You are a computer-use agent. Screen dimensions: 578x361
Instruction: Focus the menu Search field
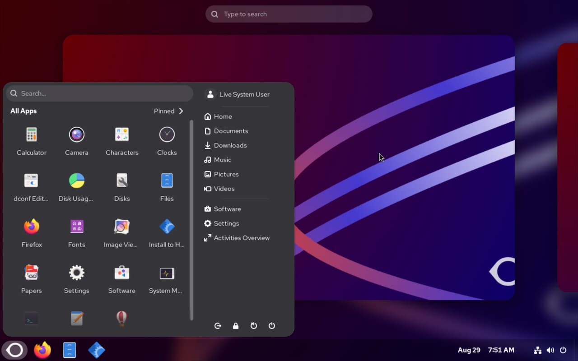tap(99, 93)
